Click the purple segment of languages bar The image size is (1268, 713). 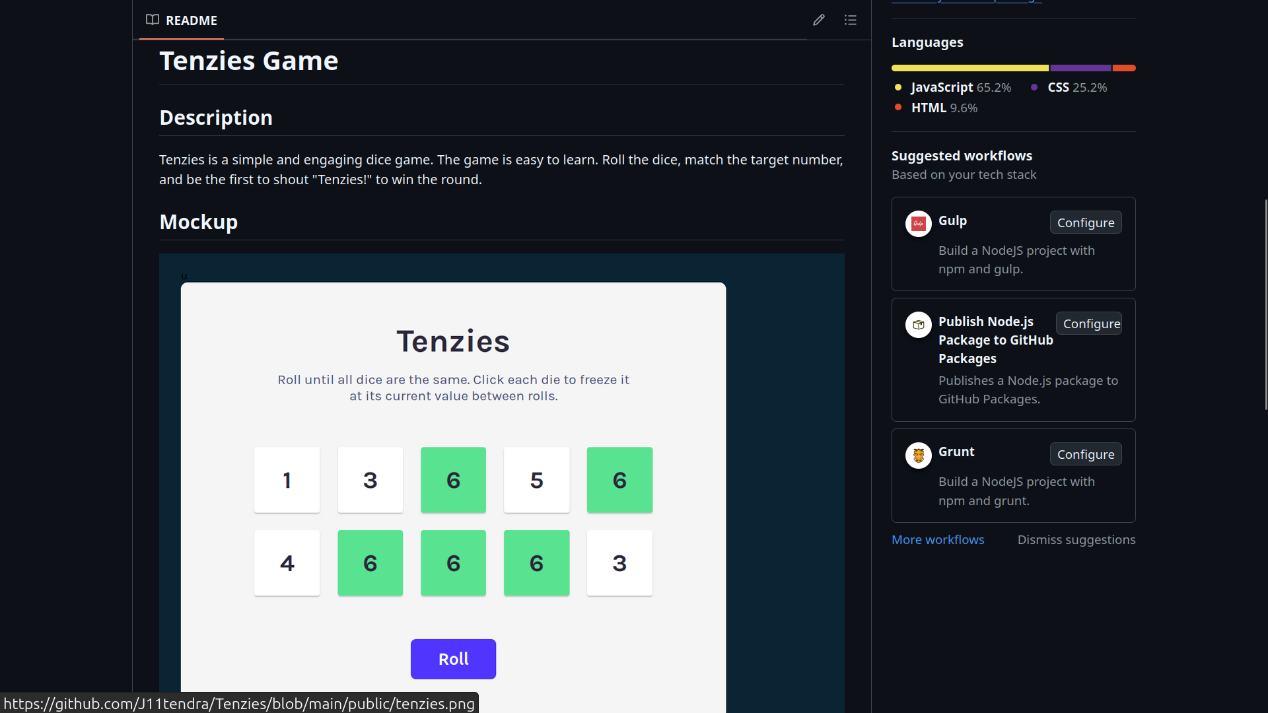1080,68
